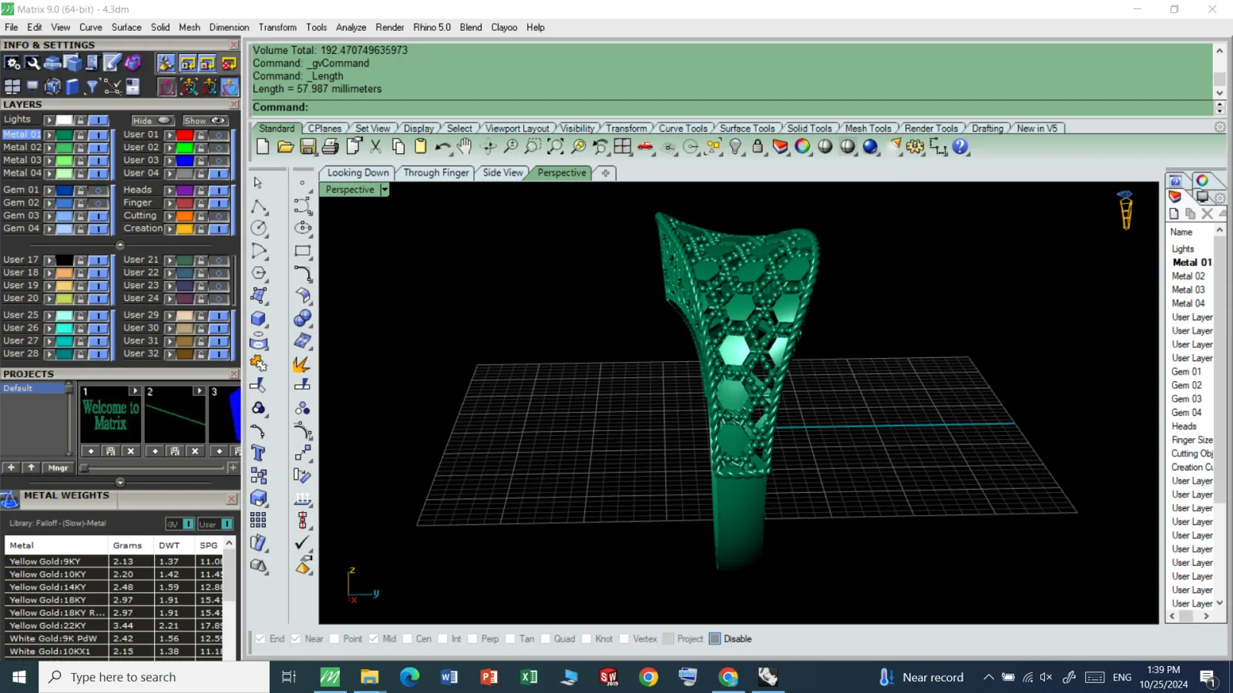Viewport: 1233px width, 693px height.
Task: Open the Clayoo menu
Action: pyautogui.click(x=504, y=27)
